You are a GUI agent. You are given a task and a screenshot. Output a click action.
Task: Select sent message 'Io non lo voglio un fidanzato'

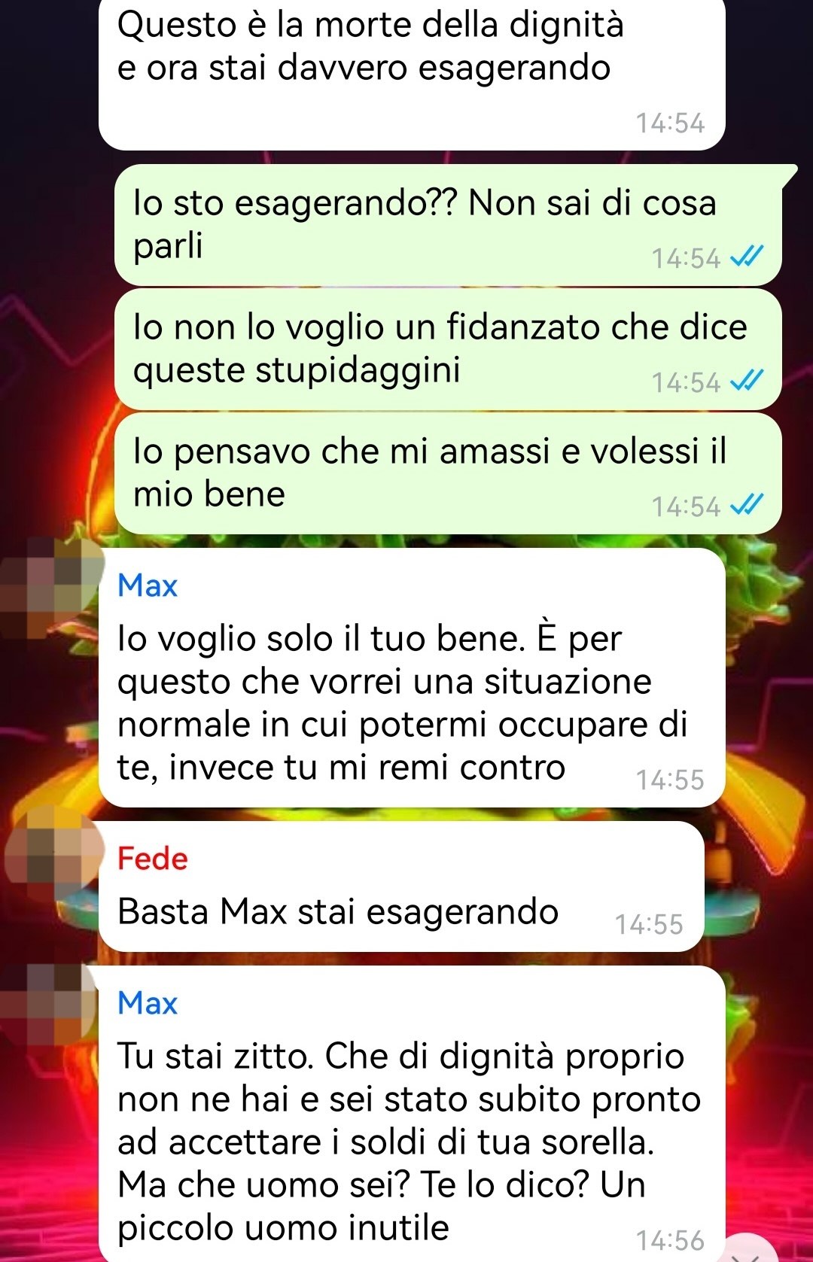pos(448,349)
